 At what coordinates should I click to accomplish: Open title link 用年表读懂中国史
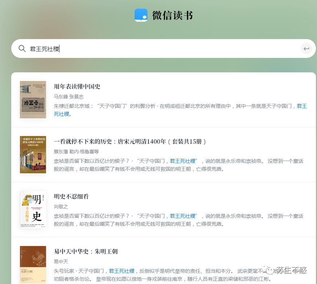[x=77, y=86]
